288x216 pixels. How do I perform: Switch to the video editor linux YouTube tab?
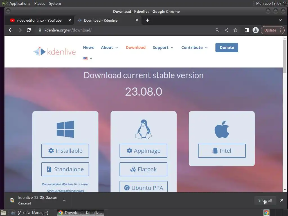[39, 20]
